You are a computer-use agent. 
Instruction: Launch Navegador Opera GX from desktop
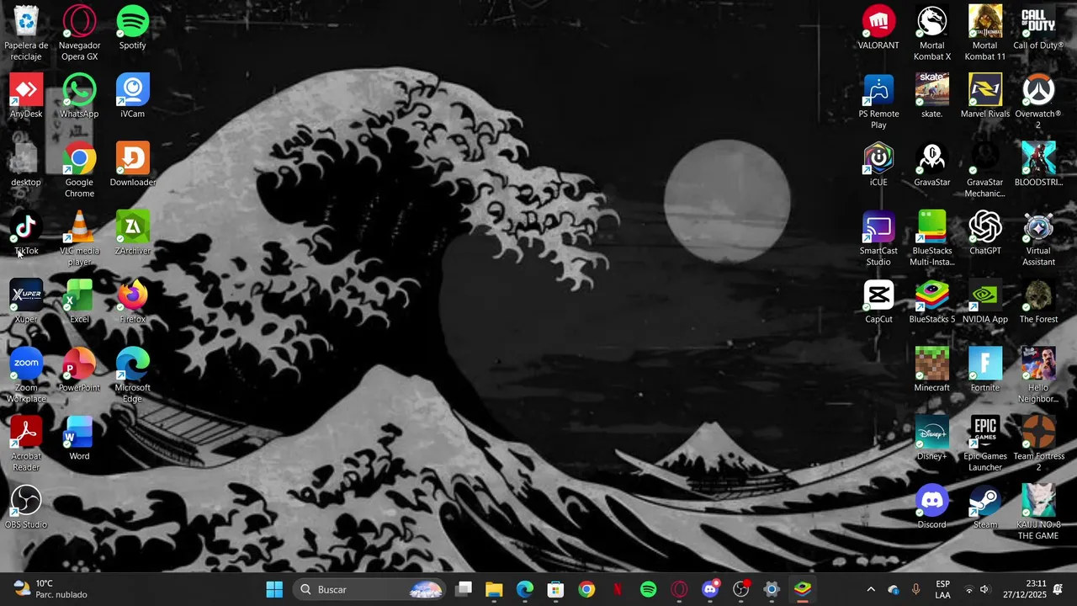click(79, 33)
